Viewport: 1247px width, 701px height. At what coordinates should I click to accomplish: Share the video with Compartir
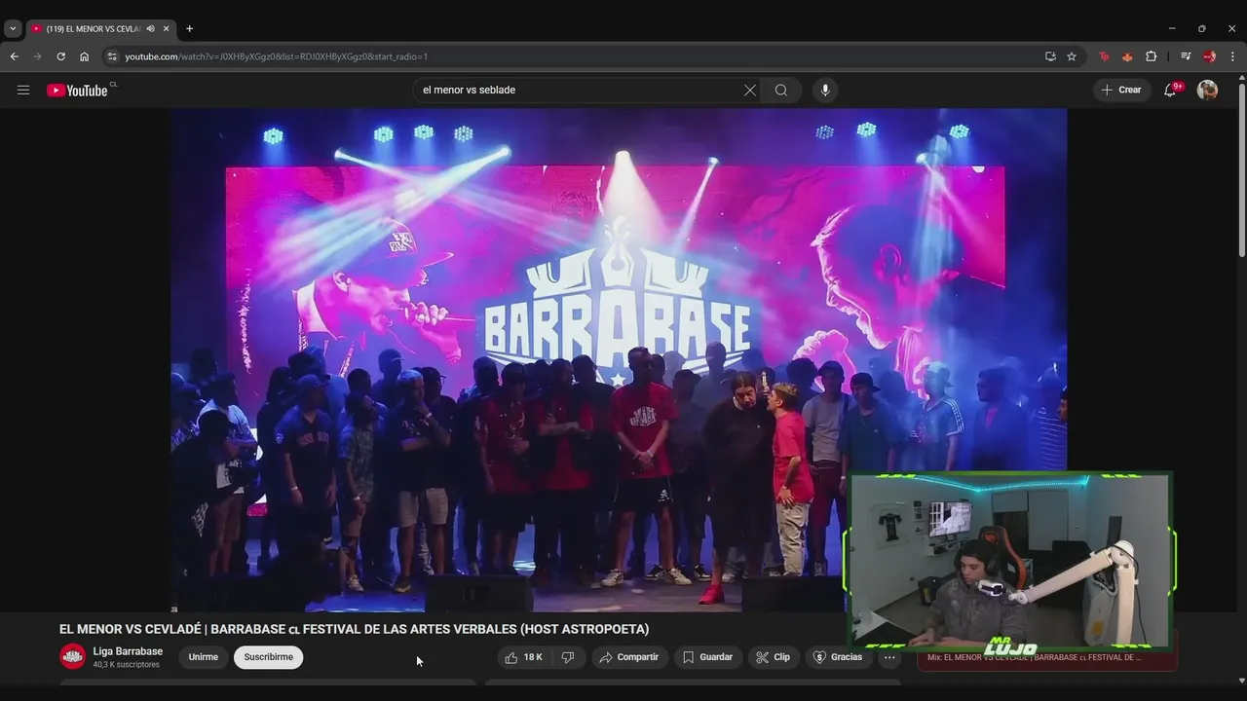click(x=629, y=657)
